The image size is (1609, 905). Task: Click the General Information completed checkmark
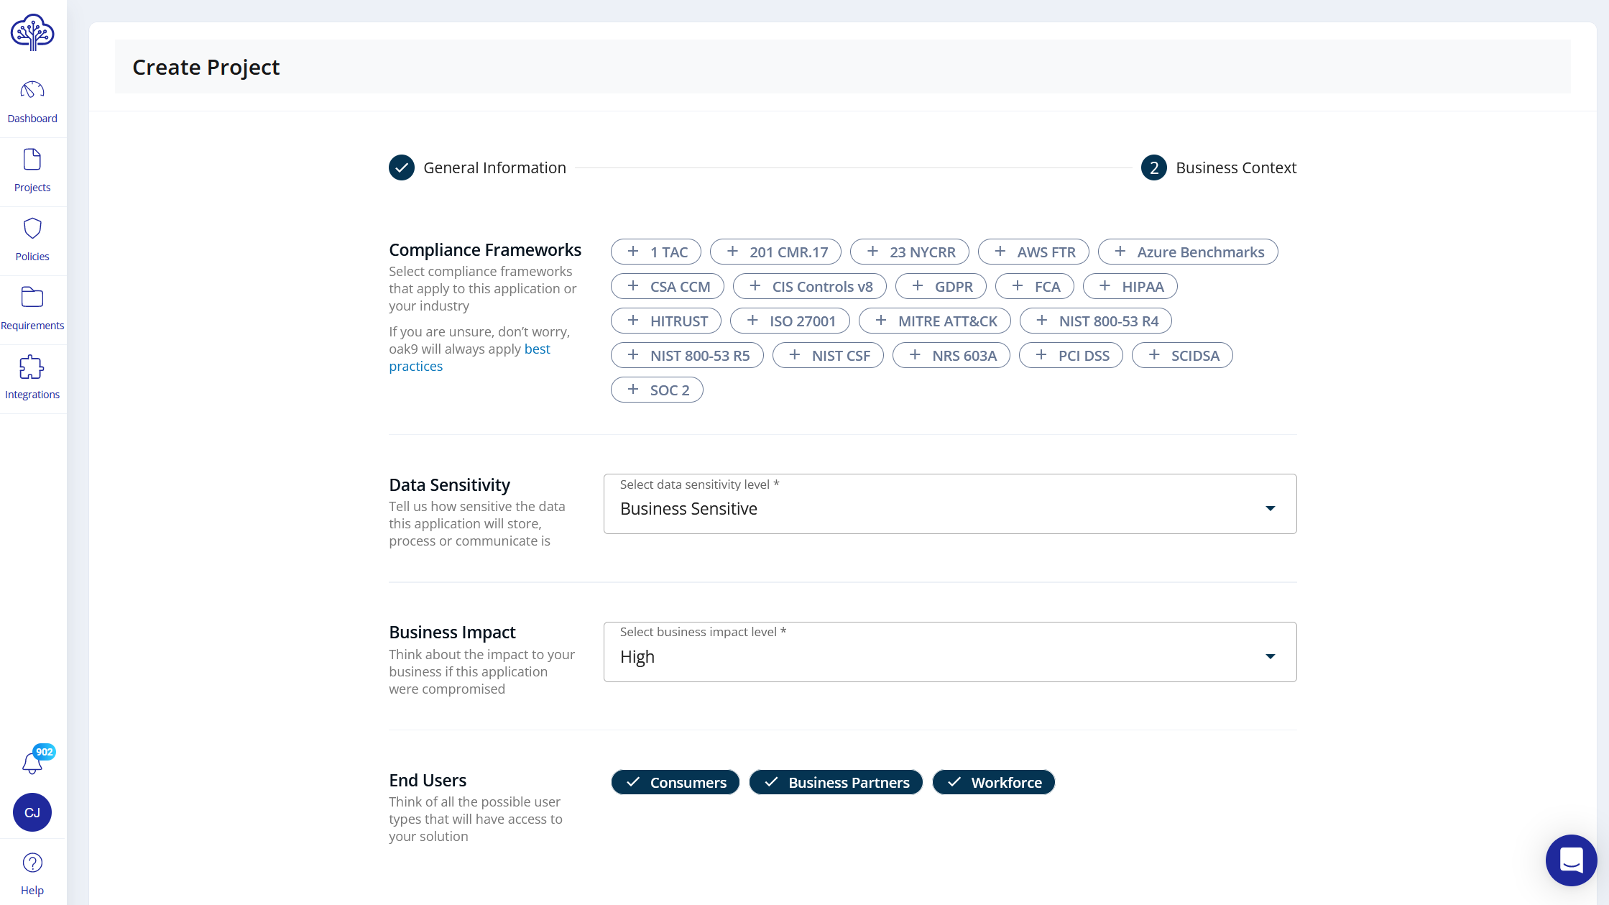coord(402,167)
